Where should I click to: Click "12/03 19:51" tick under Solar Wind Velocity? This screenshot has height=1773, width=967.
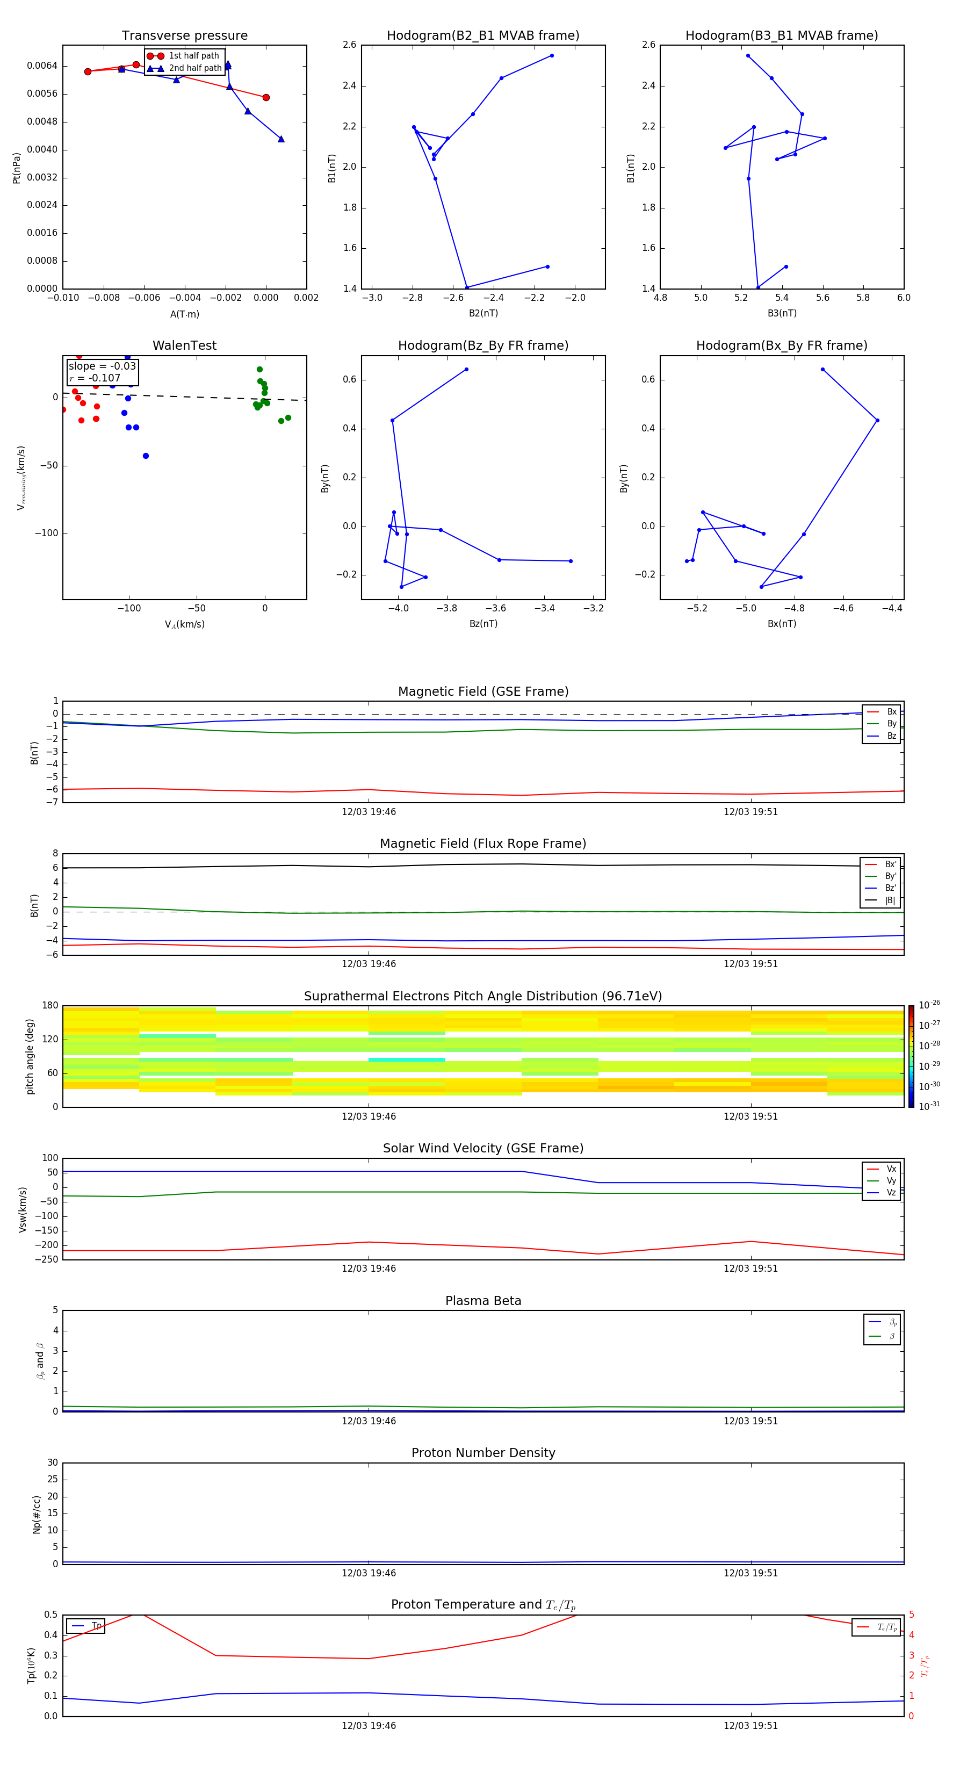click(x=751, y=1269)
